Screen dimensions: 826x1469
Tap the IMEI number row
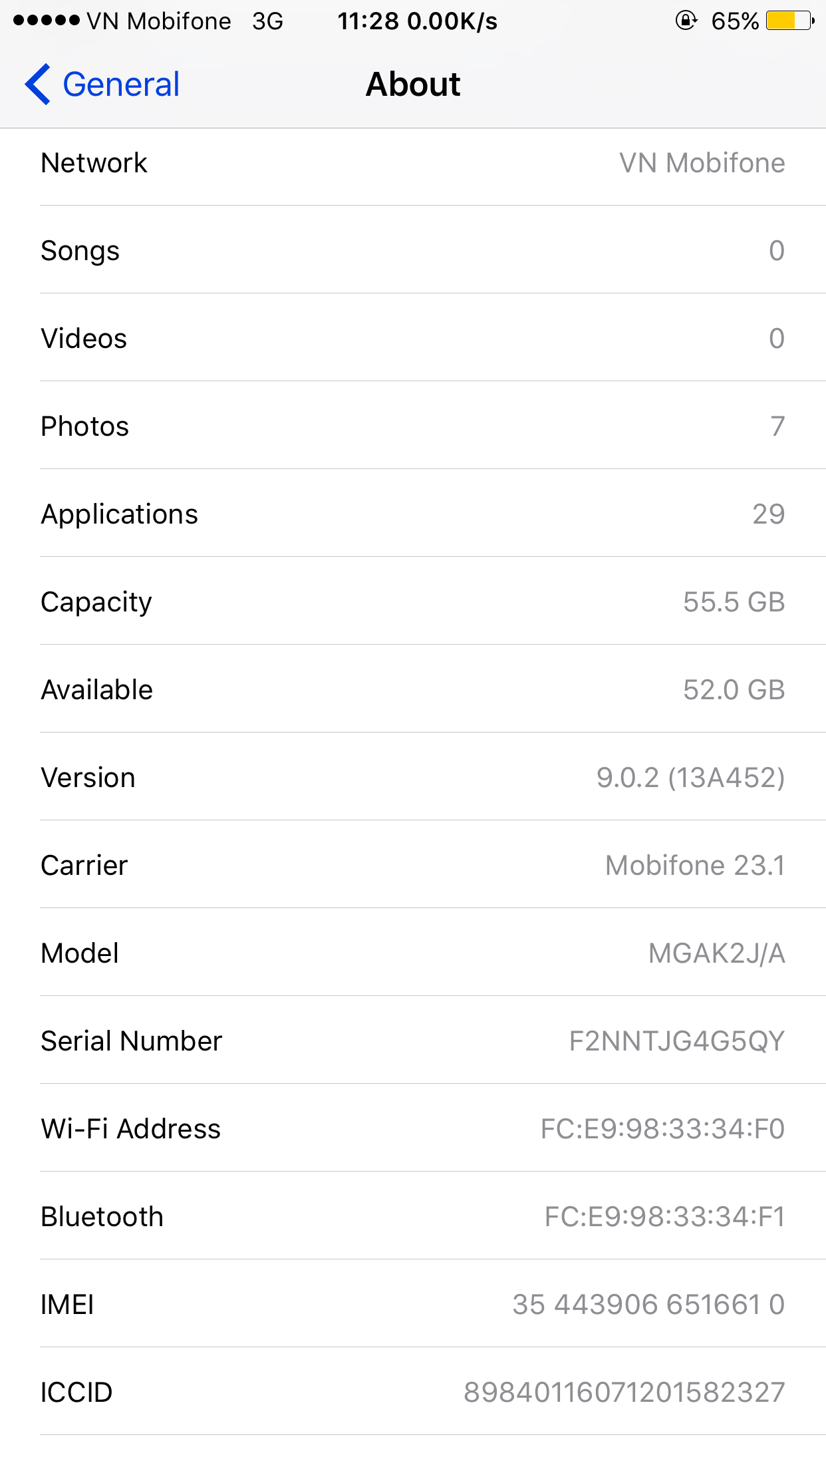point(413,1304)
